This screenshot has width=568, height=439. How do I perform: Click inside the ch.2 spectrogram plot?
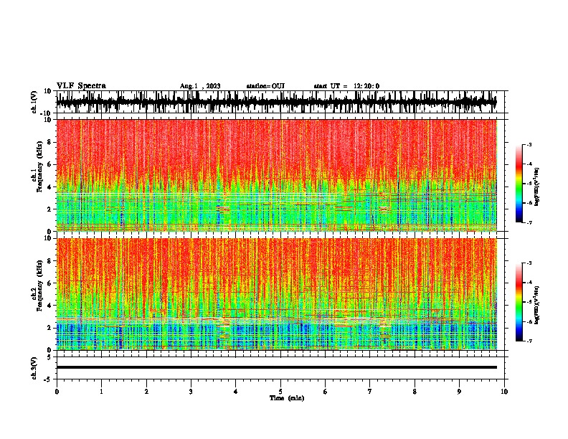[276, 294]
